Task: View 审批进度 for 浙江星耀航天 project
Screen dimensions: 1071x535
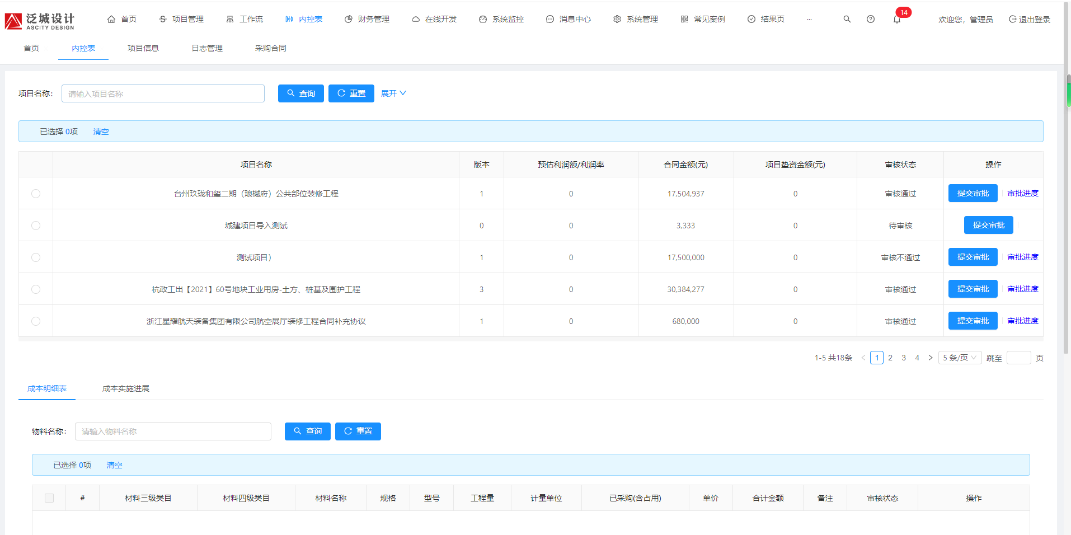Action: [1023, 321]
